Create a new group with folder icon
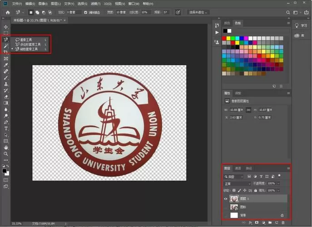 270,222
